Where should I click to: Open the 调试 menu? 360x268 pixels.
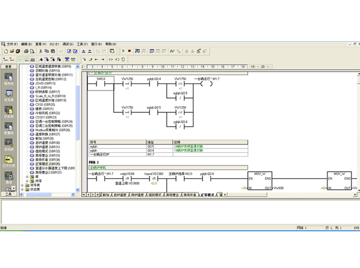(x=67, y=44)
